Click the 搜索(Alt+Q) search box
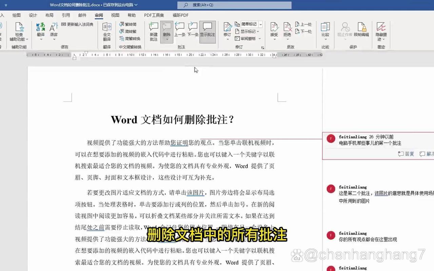Viewport: 434px width, 271px height. pyautogui.click(x=234, y=5)
